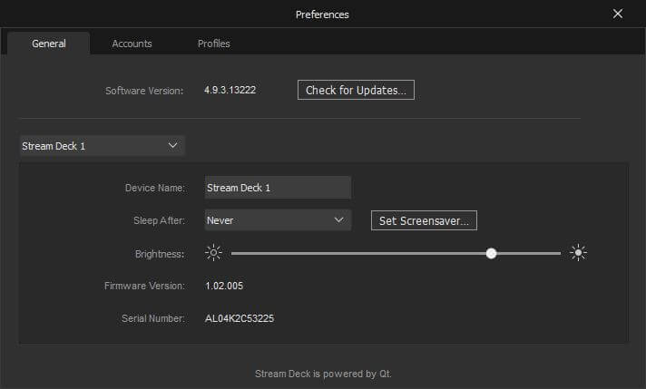Click the Sleep After label
646x389 pixels.
(x=159, y=220)
